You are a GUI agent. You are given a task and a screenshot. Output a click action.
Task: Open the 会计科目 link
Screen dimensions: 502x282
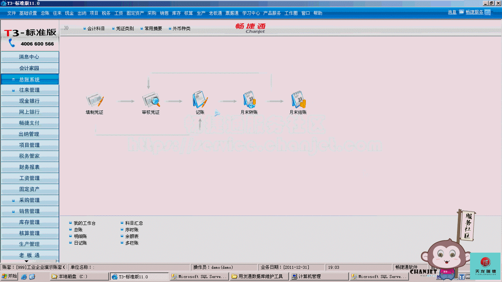click(x=96, y=29)
